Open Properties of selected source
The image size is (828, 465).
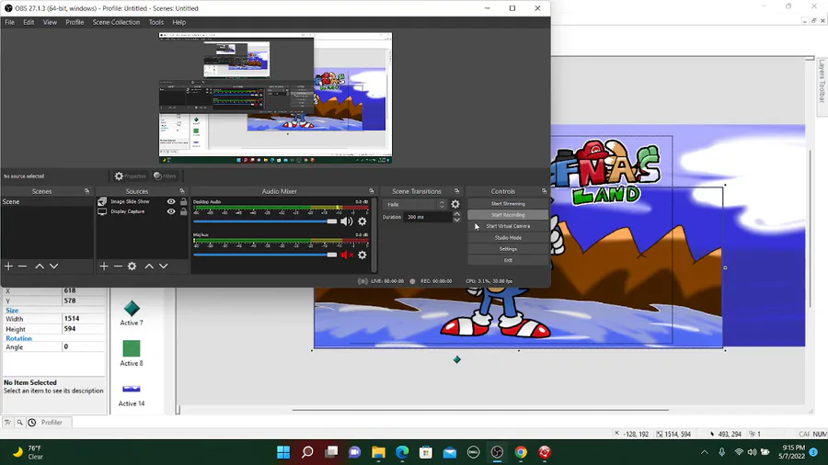[130, 176]
